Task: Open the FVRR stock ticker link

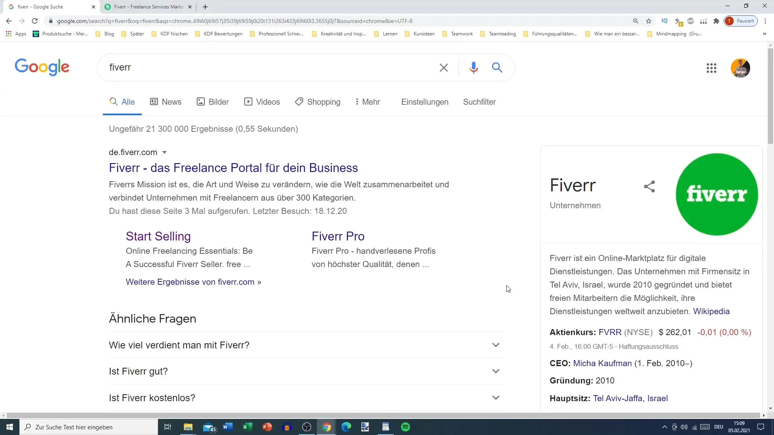Action: tap(610, 332)
